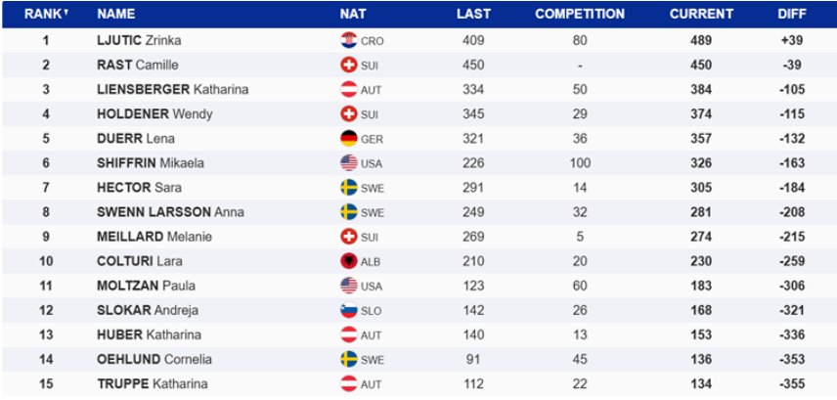Image resolution: width=837 pixels, height=400 pixels.
Task: Click the CURRENT column header
Action: (701, 15)
